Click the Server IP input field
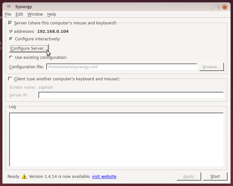This screenshot has width=233, height=186. tap(131, 95)
